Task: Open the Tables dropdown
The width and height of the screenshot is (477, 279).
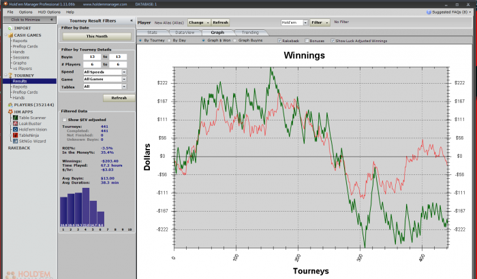Action: [124, 86]
